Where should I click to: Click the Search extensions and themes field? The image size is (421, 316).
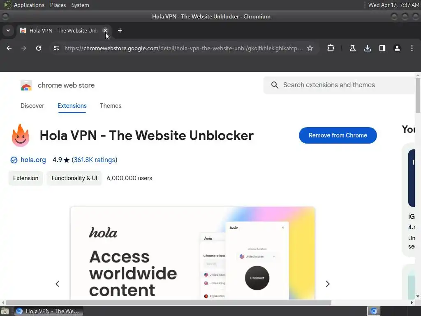(340, 85)
